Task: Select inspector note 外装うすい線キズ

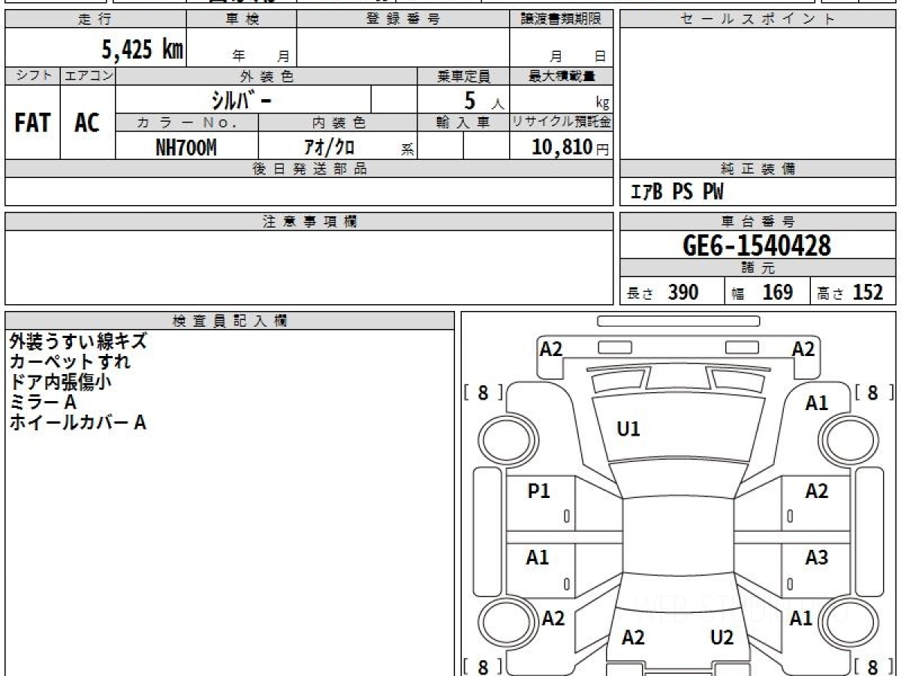Action: pos(78,341)
